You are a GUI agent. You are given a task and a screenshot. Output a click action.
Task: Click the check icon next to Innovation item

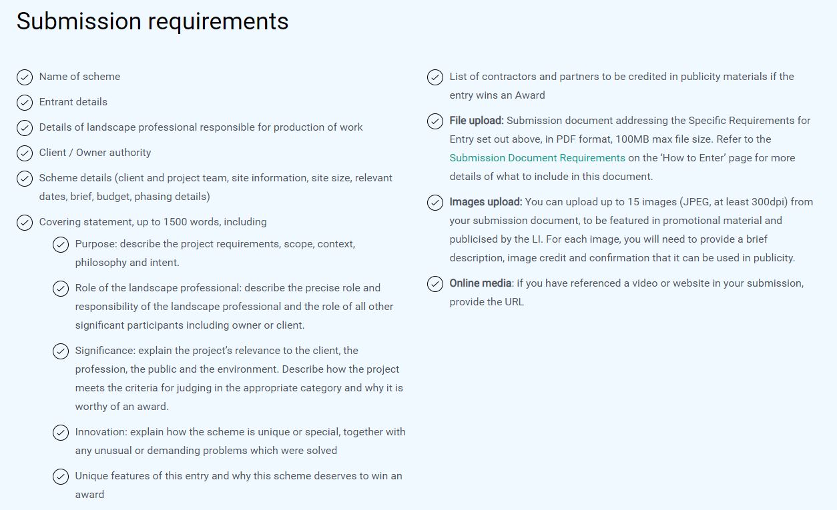coord(61,433)
